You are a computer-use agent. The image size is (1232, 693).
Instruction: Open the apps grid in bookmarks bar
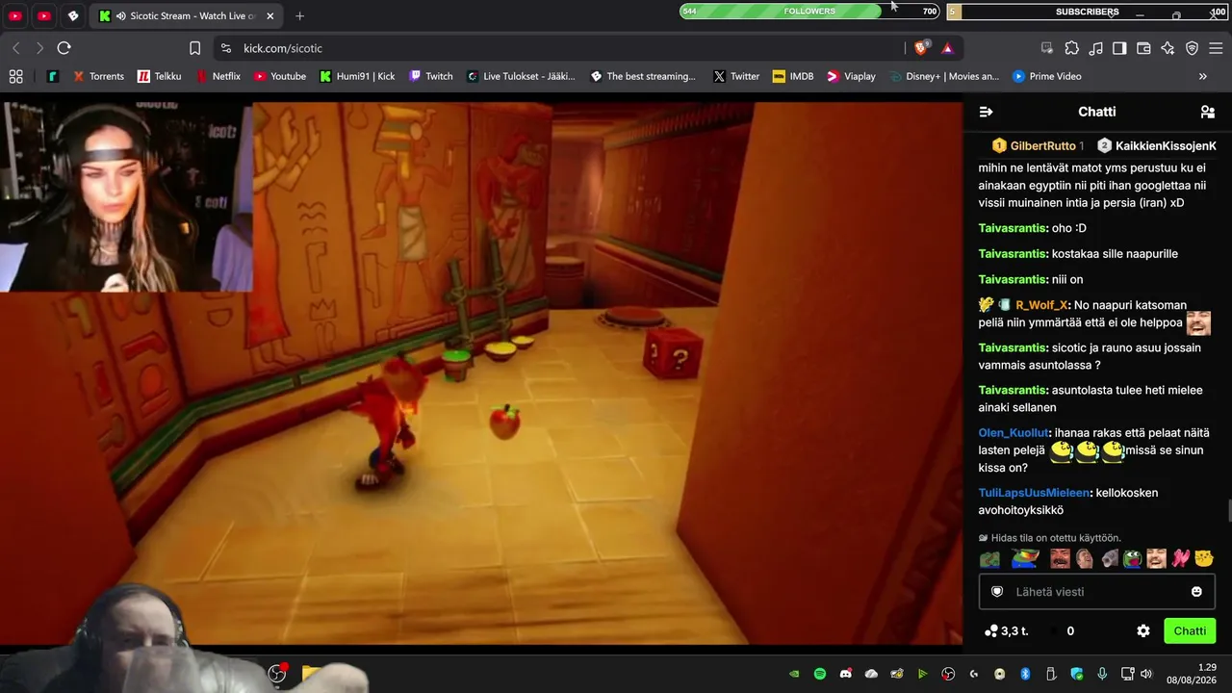[15, 76]
